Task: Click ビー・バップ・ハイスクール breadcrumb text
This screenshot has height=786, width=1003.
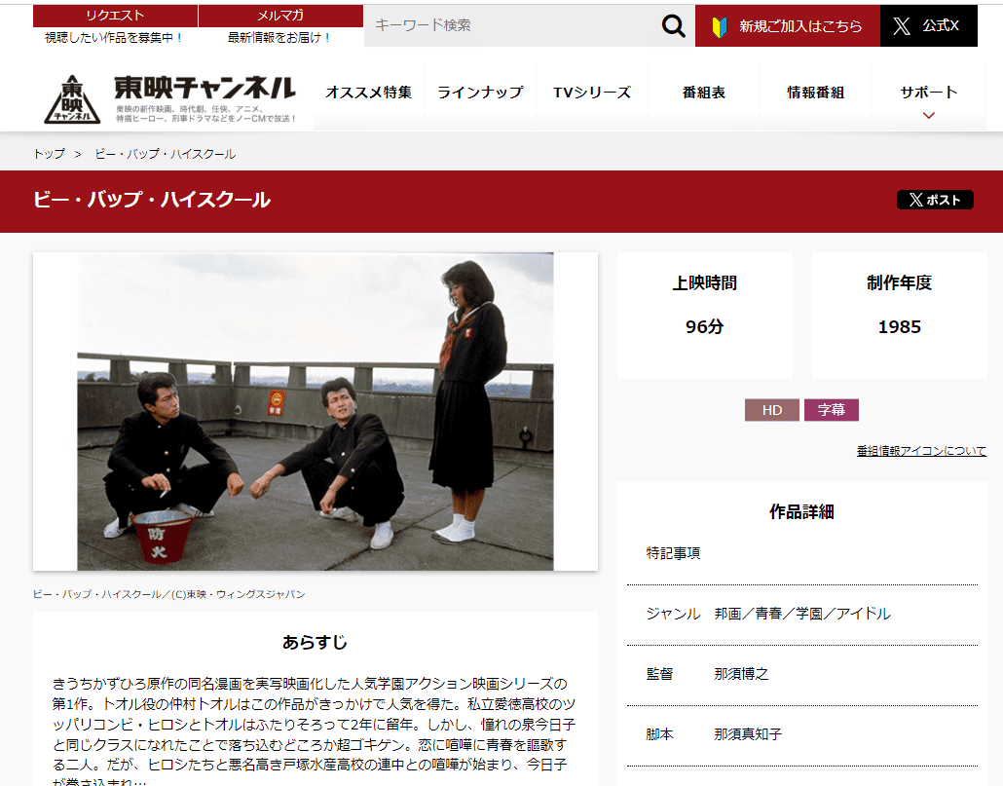Action: pos(165,154)
